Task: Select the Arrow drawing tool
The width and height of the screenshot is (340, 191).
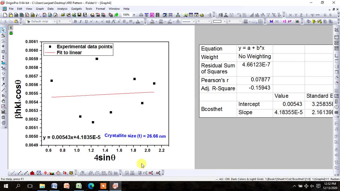Action: (x=3, y=85)
